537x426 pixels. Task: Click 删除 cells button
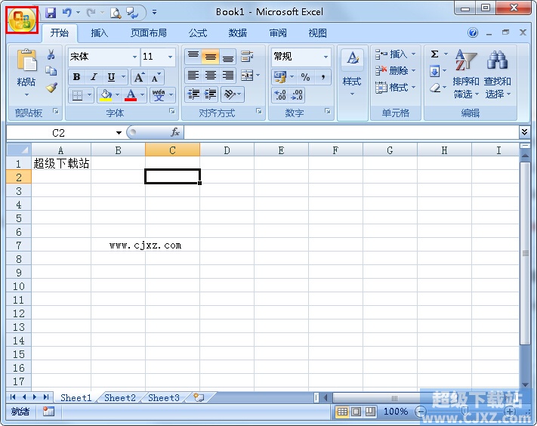pos(395,71)
